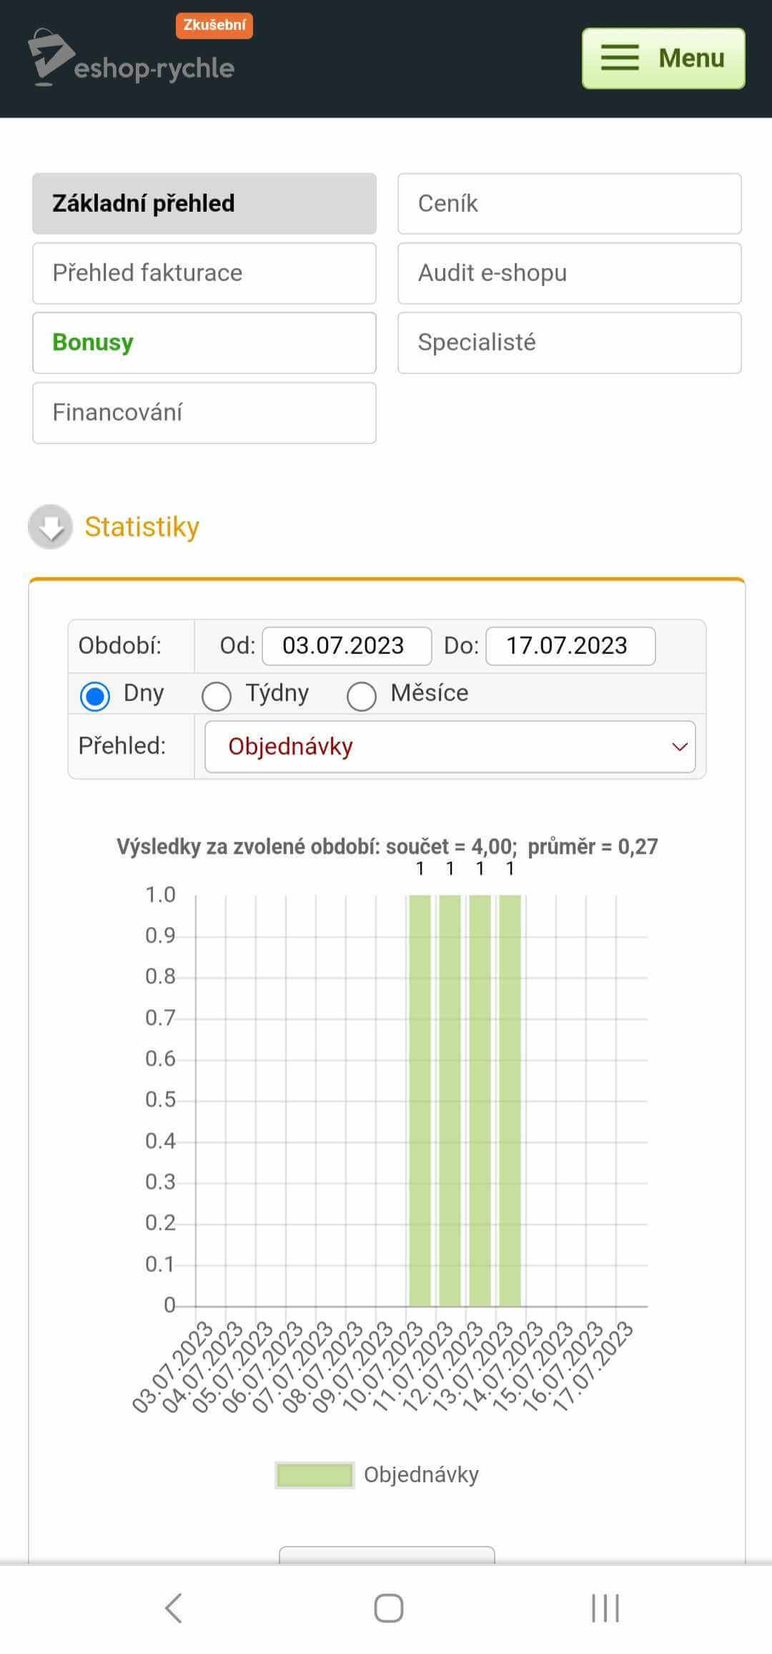The width and height of the screenshot is (772, 1654).
Task: Select the Měsíce radio button
Action: [x=361, y=695]
